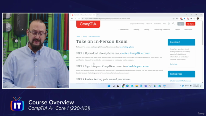Open the taskbar clock and date

pos(196,86)
